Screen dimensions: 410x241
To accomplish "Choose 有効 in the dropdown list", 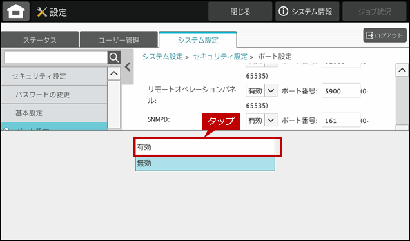I will pyautogui.click(x=205, y=147).
